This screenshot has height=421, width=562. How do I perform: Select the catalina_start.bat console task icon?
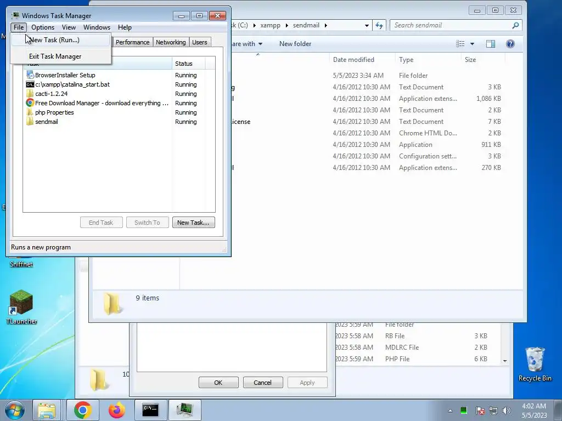point(30,84)
